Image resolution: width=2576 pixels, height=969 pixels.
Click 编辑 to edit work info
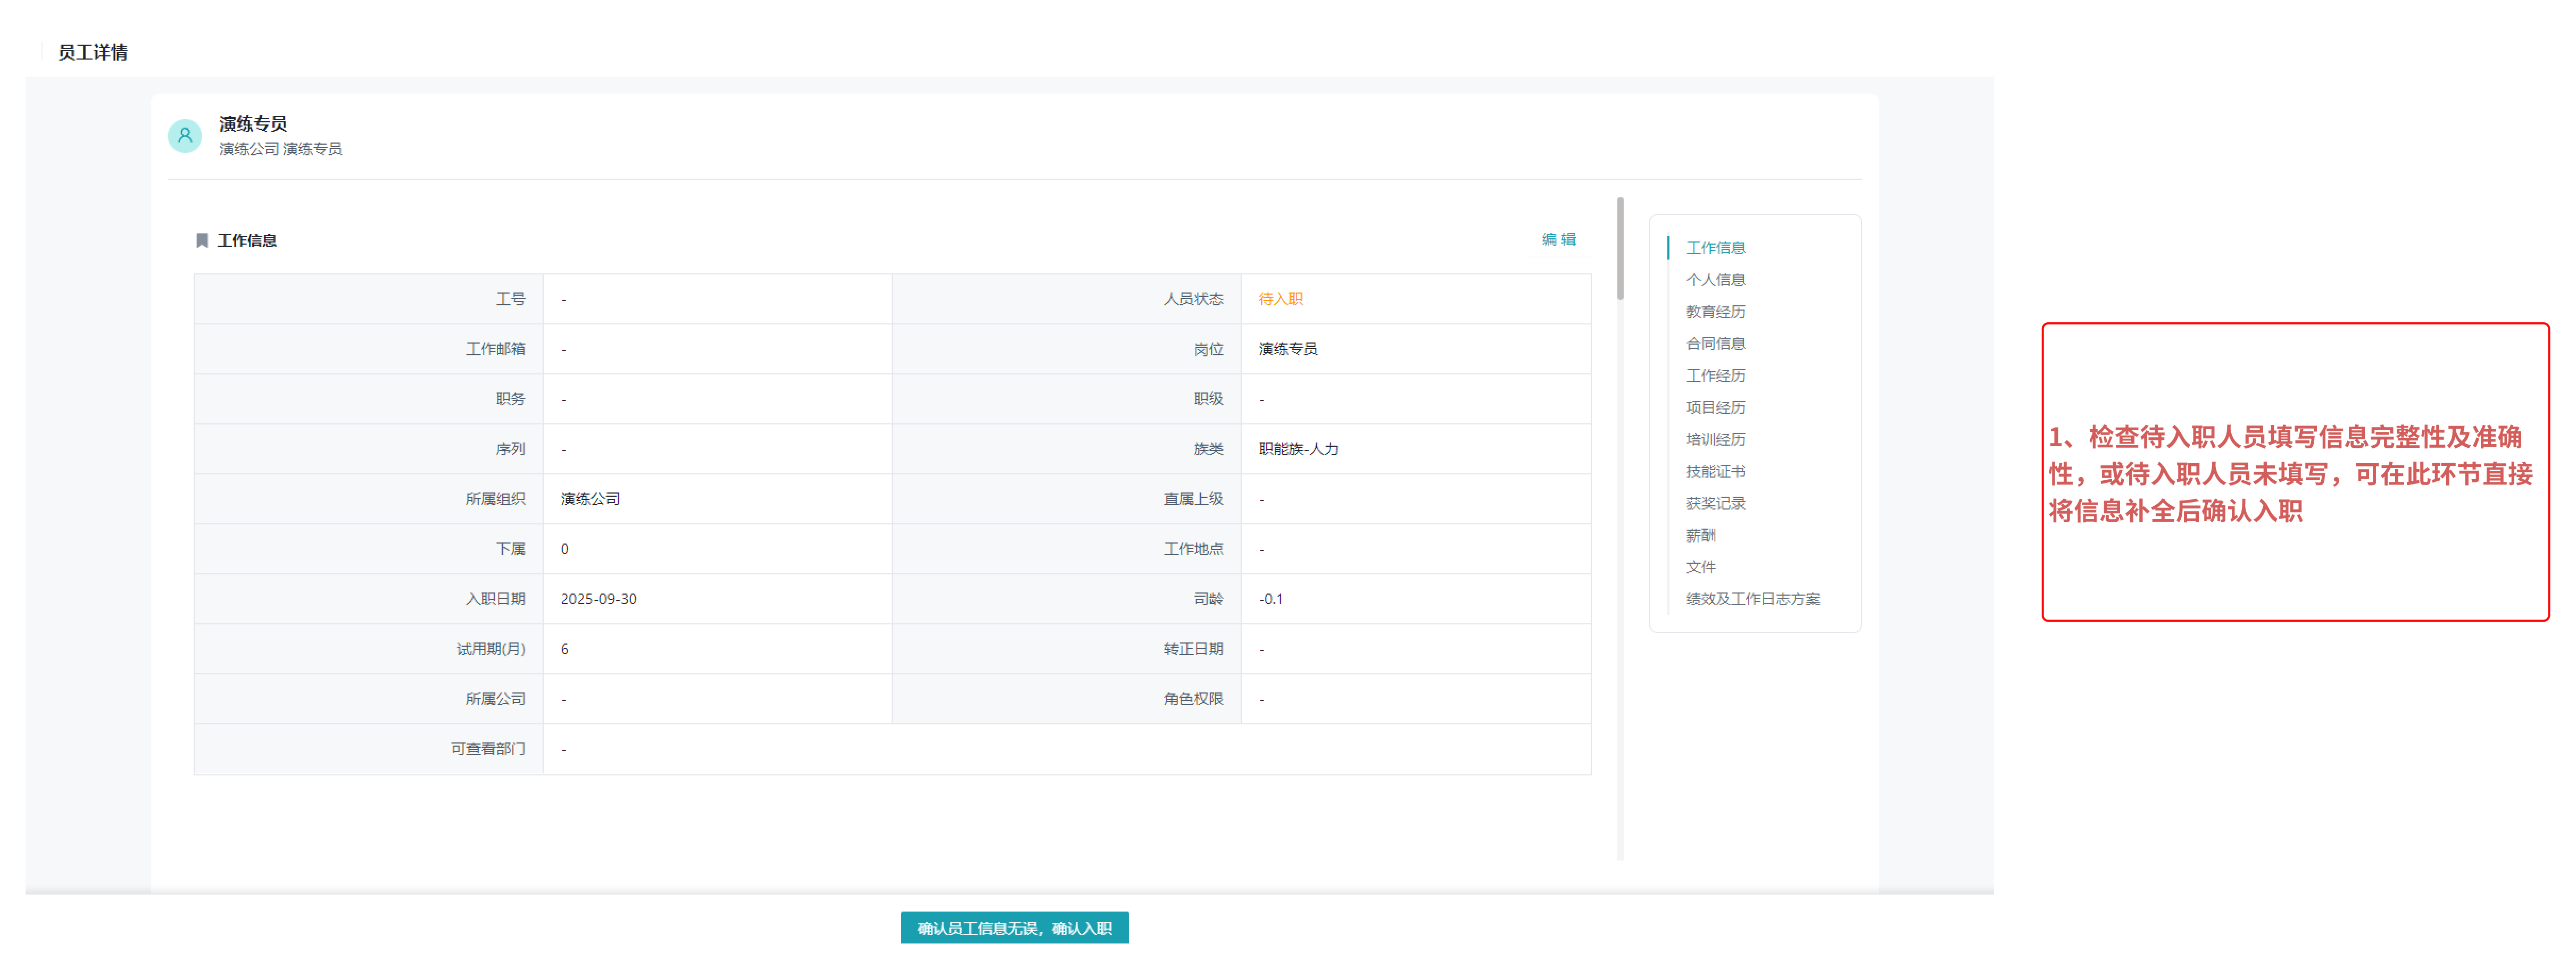pyautogui.click(x=1558, y=239)
